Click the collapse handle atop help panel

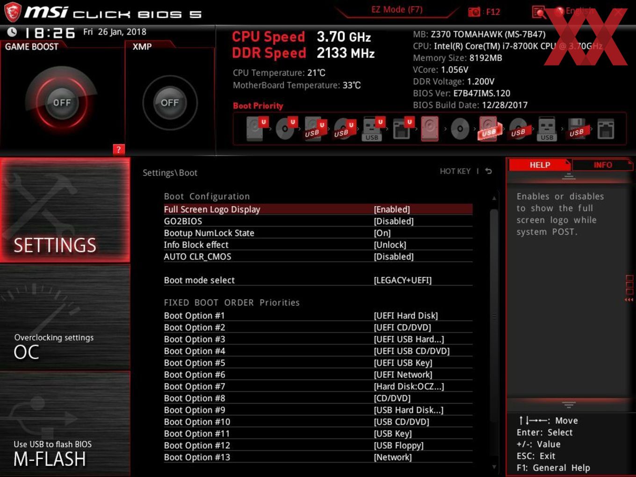tap(569, 176)
